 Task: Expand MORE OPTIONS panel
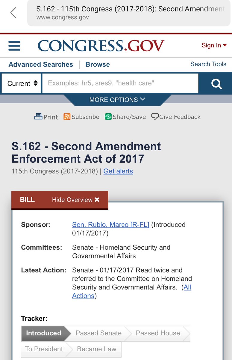click(117, 100)
